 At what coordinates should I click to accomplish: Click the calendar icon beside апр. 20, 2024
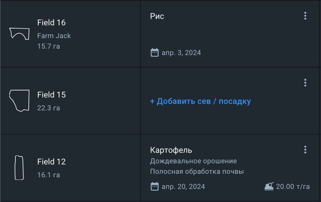point(155,187)
